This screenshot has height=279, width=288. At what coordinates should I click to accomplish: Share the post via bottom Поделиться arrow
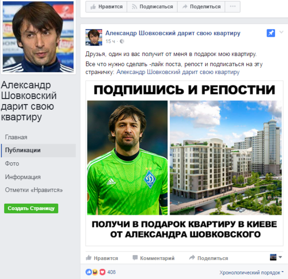[x=209, y=258]
